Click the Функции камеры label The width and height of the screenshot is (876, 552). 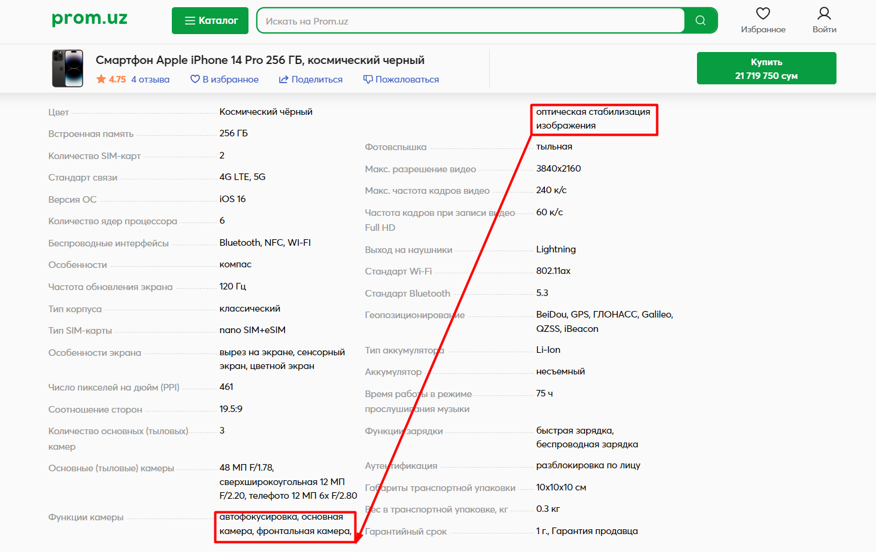point(86,517)
